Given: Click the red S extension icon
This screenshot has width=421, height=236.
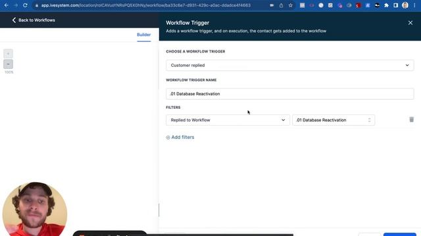Looking at the screenshot, I should 358,5.
